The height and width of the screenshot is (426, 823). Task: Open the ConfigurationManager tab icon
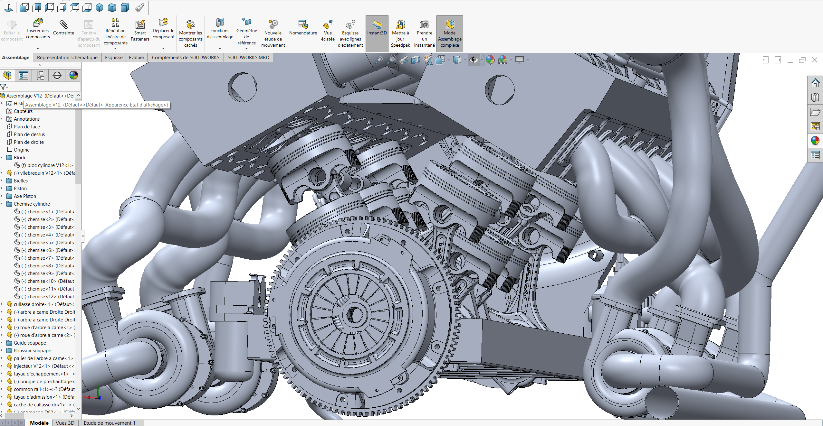pyautogui.click(x=40, y=75)
